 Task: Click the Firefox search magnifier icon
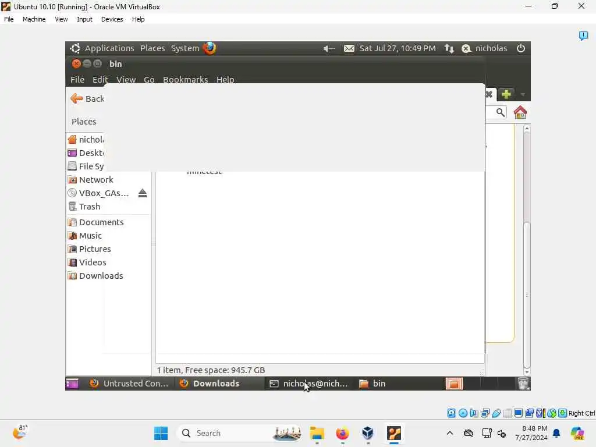[x=500, y=112]
